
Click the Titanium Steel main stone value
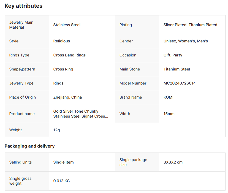click(177, 69)
